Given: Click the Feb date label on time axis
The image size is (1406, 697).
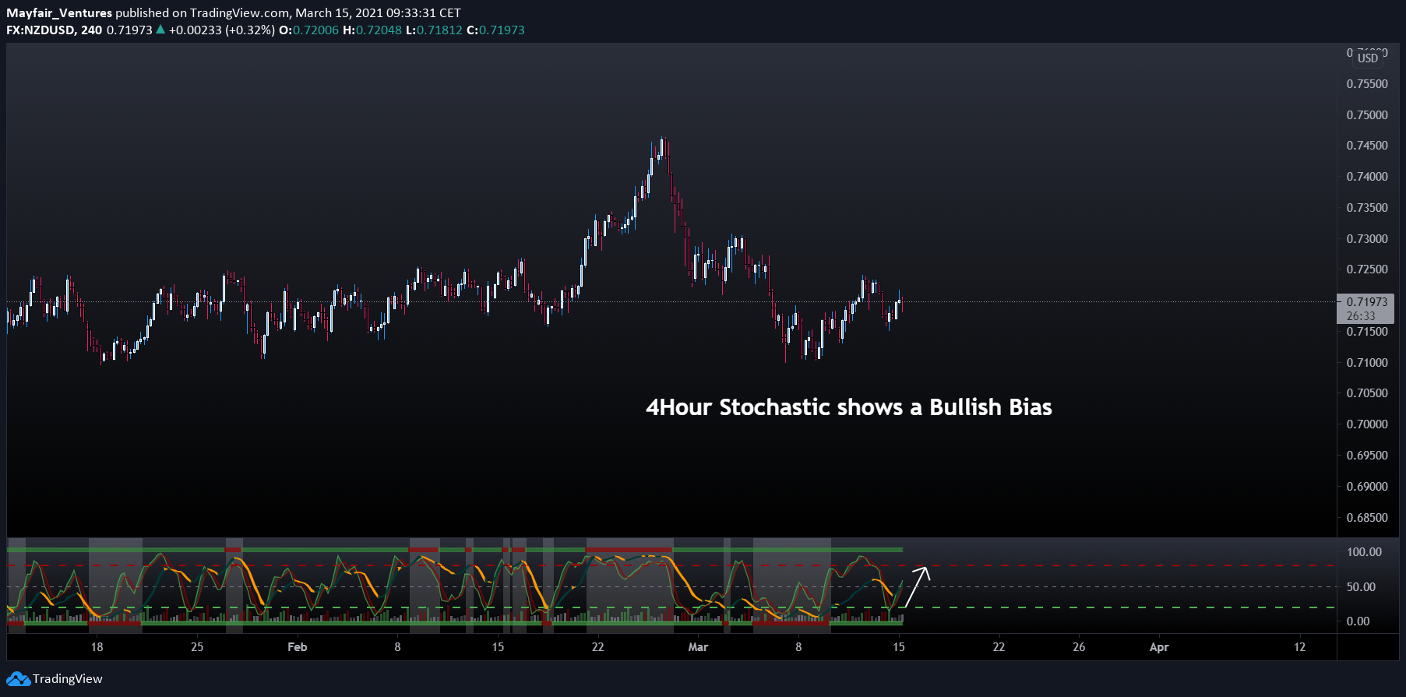Looking at the screenshot, I should click(x=298, y=647).
